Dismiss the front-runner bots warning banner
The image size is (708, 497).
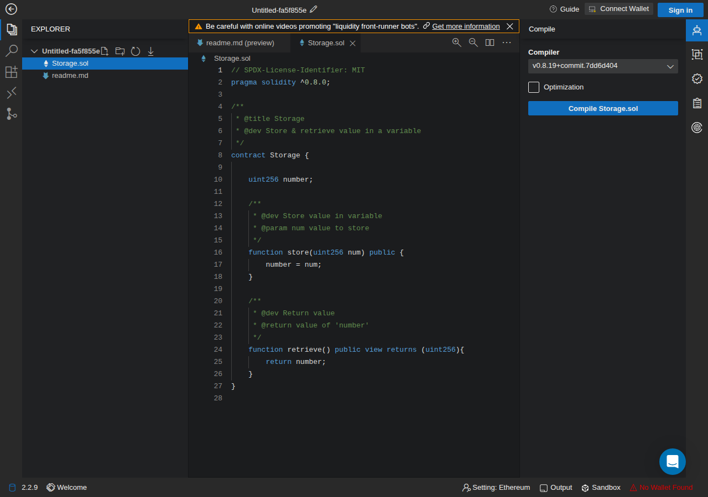pyautogui.click(x=510, y=27)
